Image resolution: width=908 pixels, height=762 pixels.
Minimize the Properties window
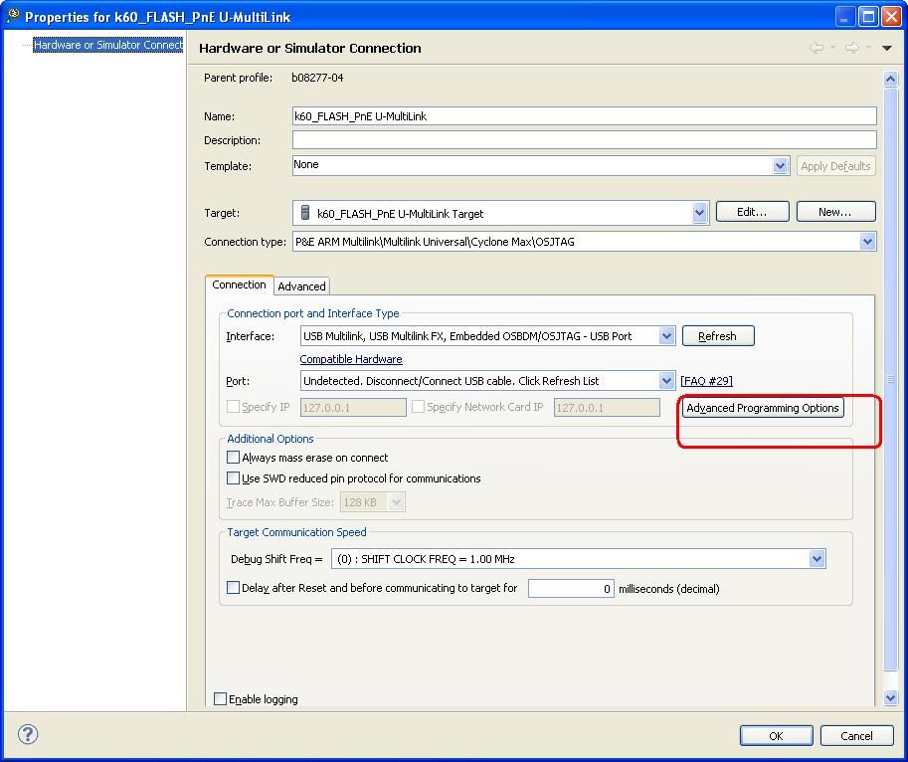[x=845, y=16]
